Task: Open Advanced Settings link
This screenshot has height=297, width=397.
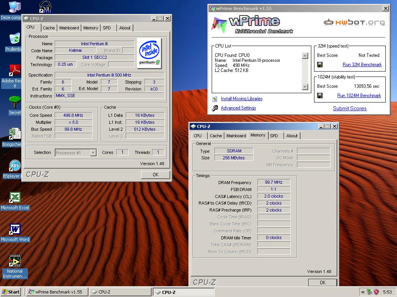Action: 238,108
